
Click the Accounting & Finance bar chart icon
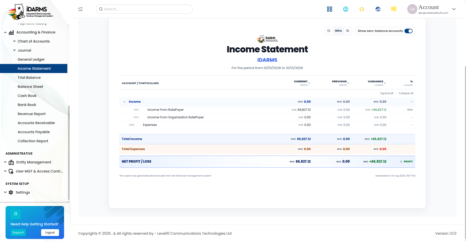click(x=11, y=32)
